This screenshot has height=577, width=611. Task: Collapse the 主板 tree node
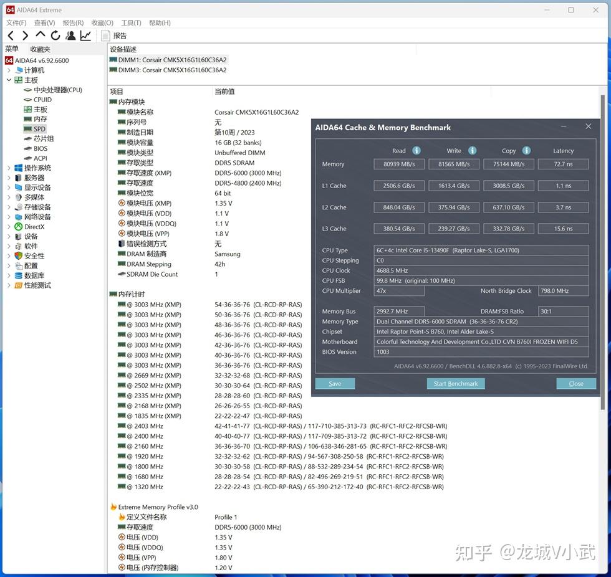click(x=9, y=80)
